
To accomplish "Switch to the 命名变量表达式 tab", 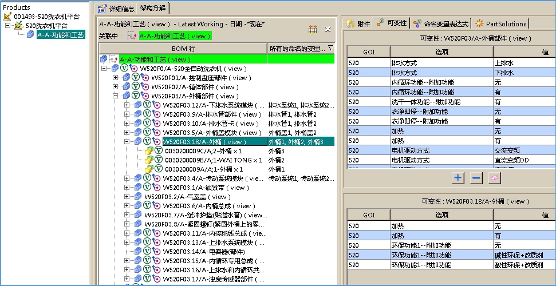I will [441, 23].
